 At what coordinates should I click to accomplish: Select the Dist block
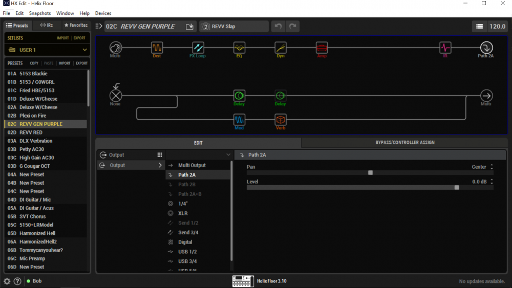(157, 48)
